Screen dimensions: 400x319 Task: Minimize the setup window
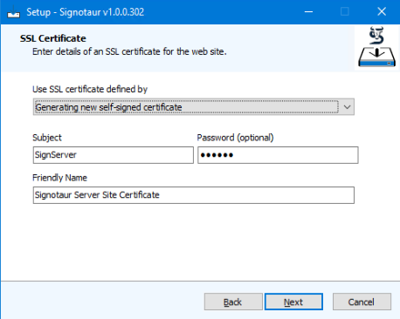pos(308,12)
